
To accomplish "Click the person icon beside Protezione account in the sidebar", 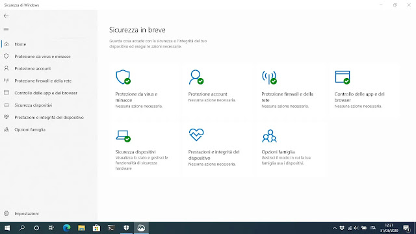I will (x=6, y=68).
